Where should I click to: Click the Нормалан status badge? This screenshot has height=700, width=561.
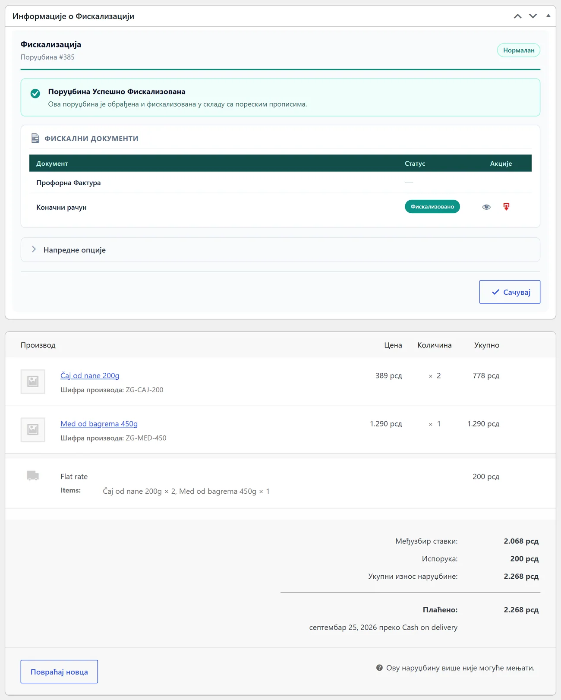pyautogui.click(x=519, y=50)
